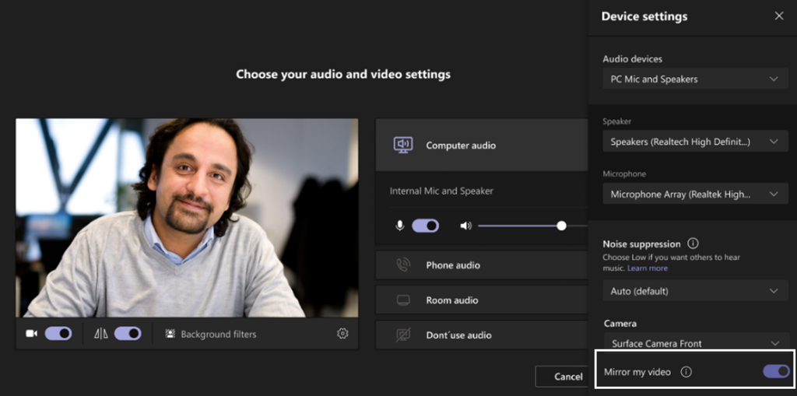Viewport: 797px width, 396px height.
Task: Click the speaker volume slider handle
Action: point(561,226)
